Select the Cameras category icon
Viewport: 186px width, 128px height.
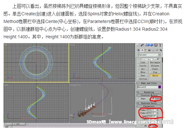[x=149, y=50]
